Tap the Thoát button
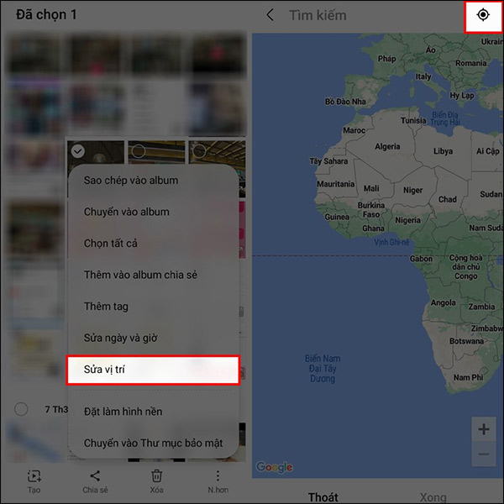 pos(323,497)
